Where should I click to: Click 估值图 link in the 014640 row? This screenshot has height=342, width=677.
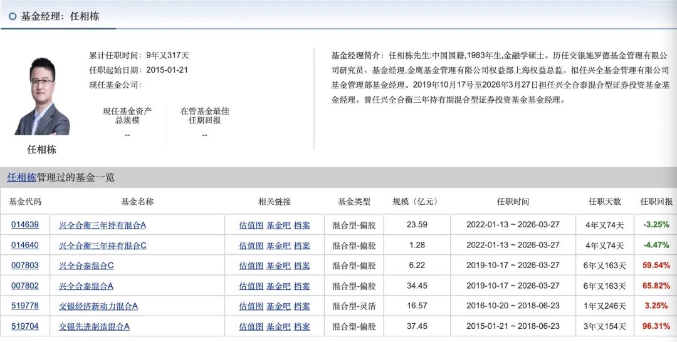point(251,246)
